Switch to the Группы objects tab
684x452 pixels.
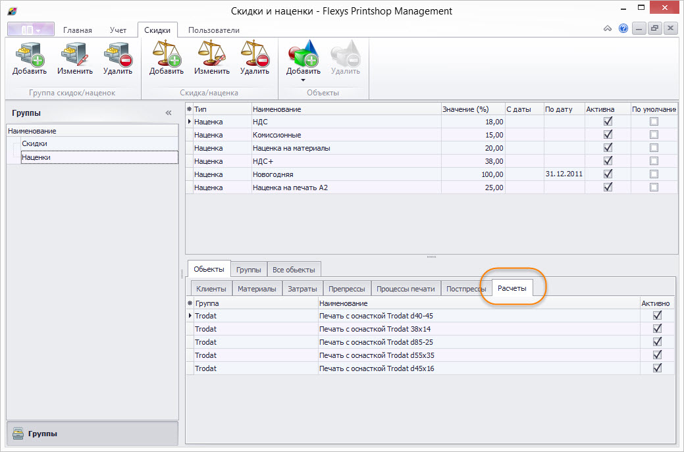pos(249,270)
